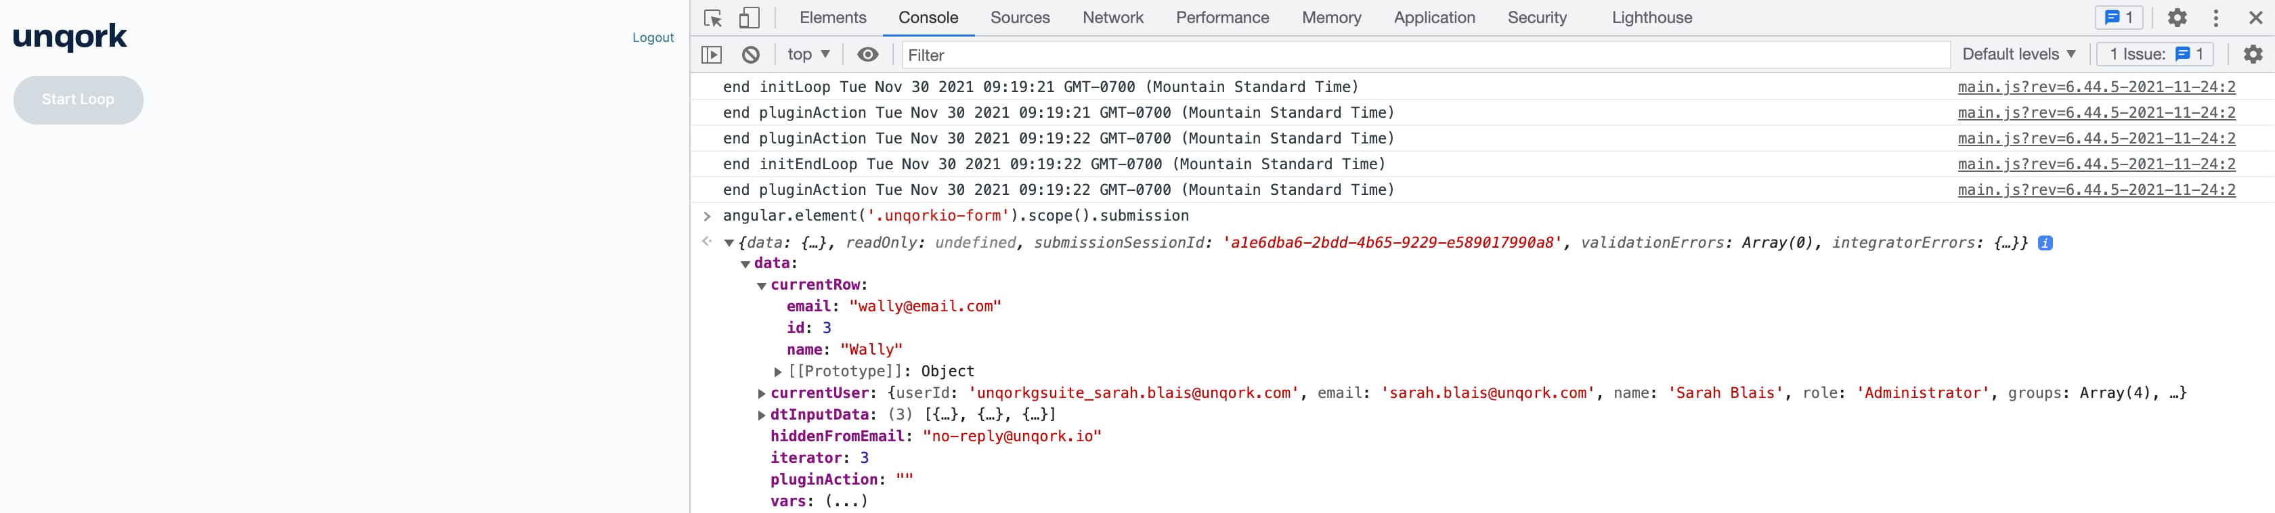Clear console with the ban icon
Image resolution: width=2275 pixels, height=513 pixels.
pos(751,55)
